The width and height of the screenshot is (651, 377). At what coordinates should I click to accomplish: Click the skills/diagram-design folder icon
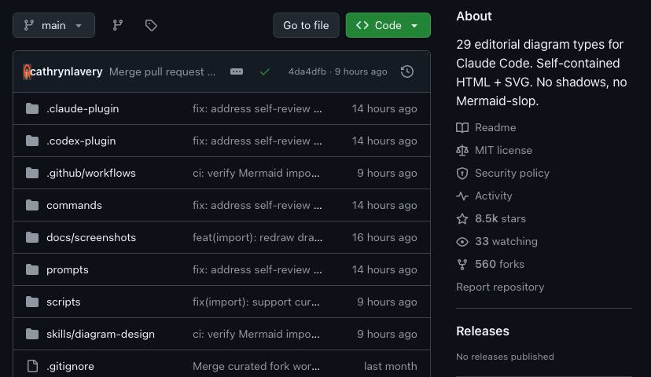(x=32, y=335)
